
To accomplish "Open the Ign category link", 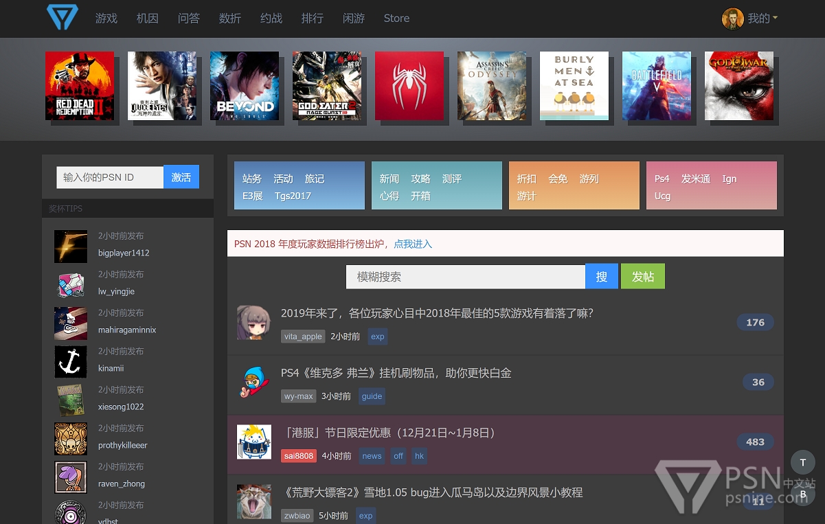I will (730, 179).
